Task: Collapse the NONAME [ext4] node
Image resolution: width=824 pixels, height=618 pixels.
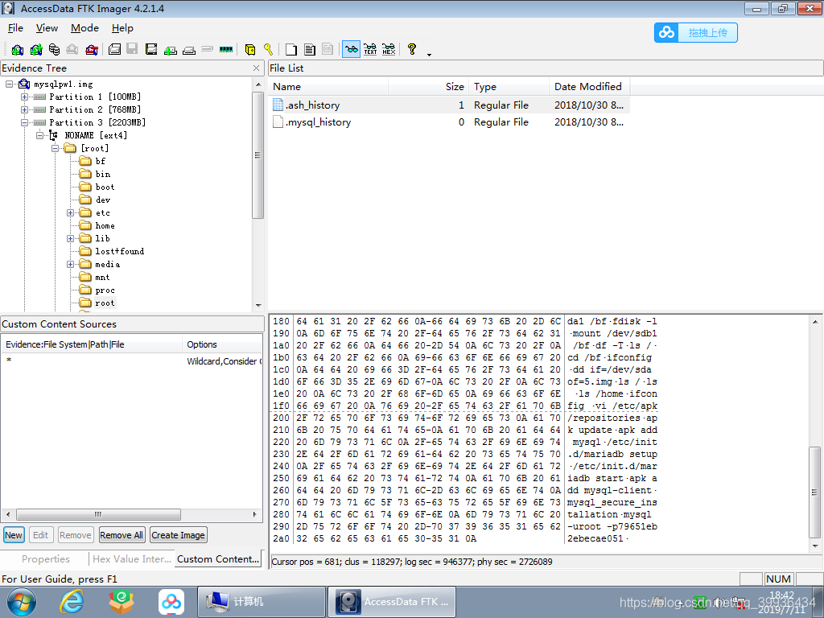Action: tap(39, 135)
